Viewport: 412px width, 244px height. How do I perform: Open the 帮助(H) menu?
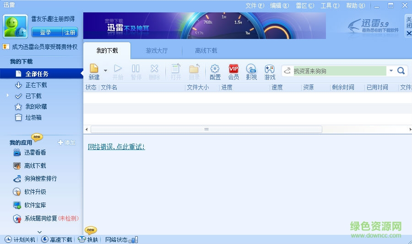click(356, 6)
